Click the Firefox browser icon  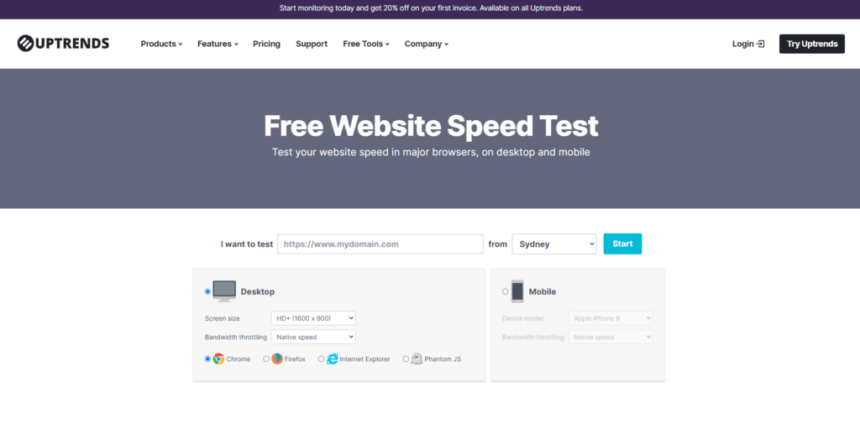pyautogui.click(x=277, y=359)
